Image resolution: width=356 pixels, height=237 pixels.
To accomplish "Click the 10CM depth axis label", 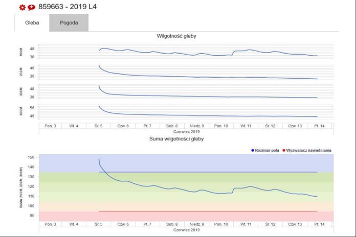I will tap(21, 52).
